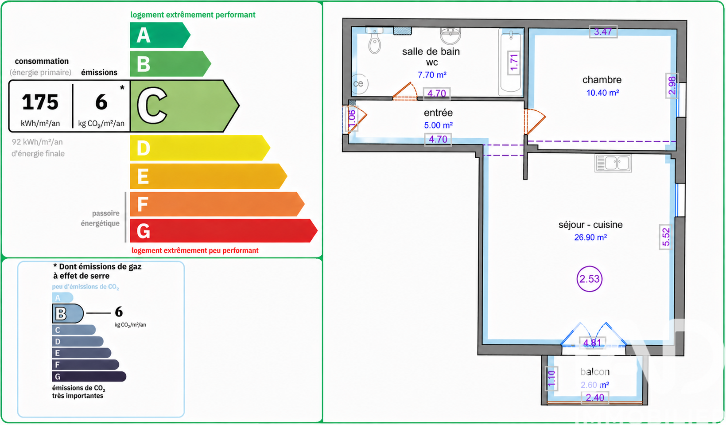Click 'peu d'émissions de CO₂' caption

click(x=85, y=287)
